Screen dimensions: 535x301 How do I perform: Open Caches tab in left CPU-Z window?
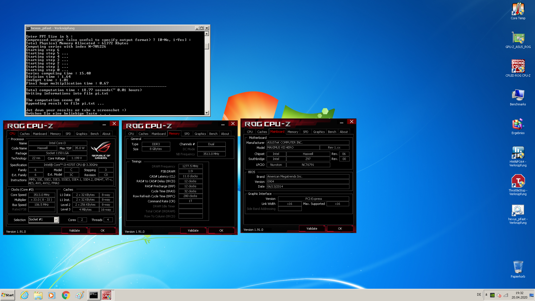tap(25, 134)
